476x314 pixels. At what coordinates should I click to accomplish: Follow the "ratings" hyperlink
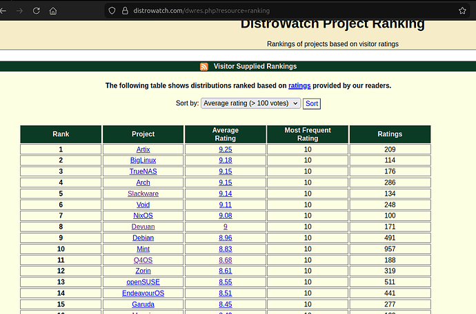tap(299, 86)
